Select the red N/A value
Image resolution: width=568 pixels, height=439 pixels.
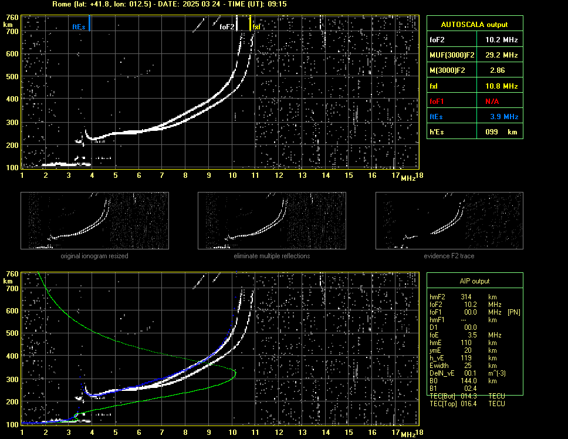coord(492,102)
